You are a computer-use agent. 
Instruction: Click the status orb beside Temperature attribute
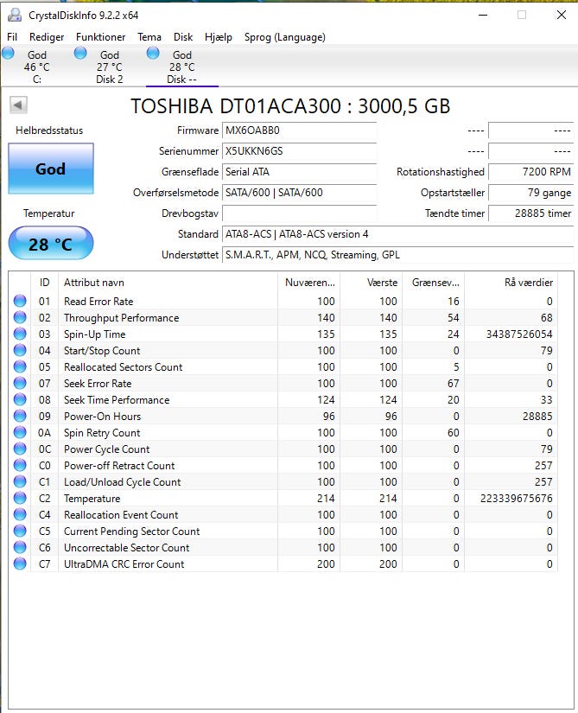pos(20,499)
